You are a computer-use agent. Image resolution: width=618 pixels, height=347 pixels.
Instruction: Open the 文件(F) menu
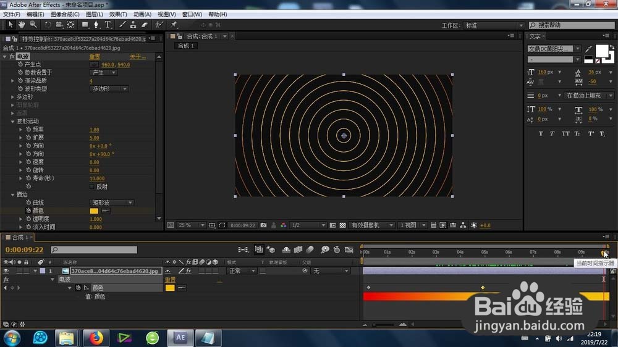(x=11, y=14)
